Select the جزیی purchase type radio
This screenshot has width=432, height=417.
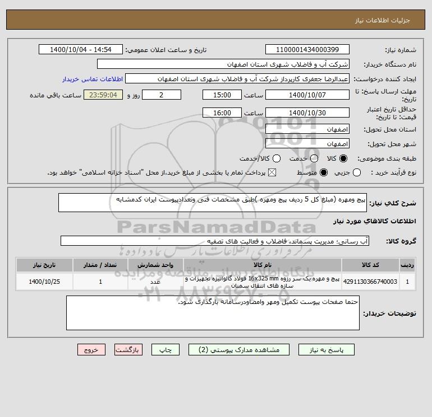357,172
